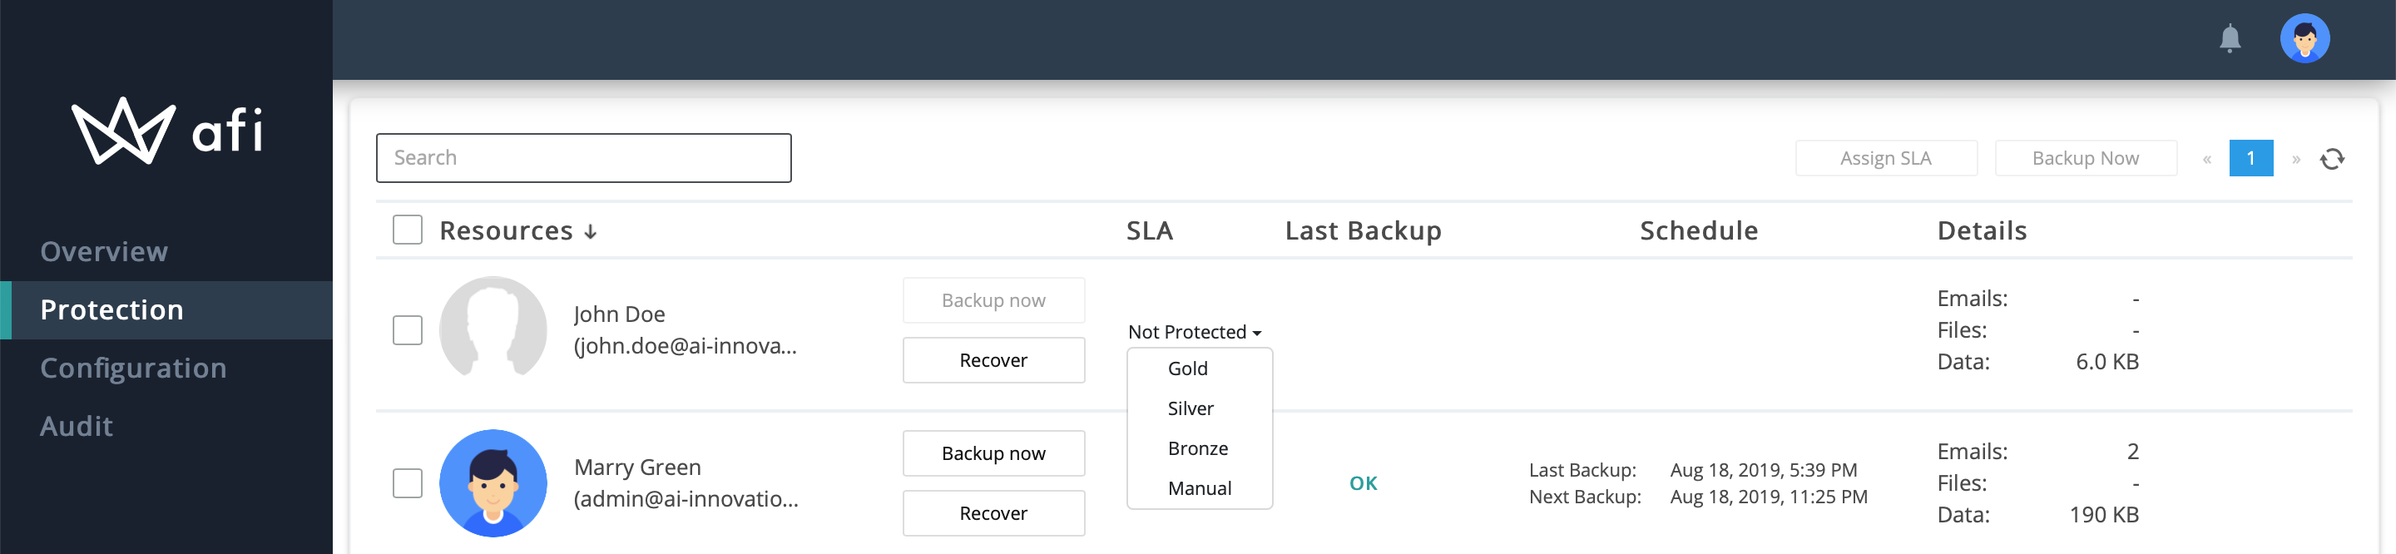Screen dimensions: 2396x554
Task: Click the 190 KB data value
Action: [x=2104, y=515]
